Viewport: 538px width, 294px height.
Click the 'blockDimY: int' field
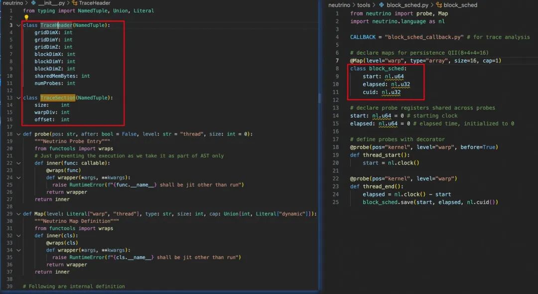(x=55, y=61)
